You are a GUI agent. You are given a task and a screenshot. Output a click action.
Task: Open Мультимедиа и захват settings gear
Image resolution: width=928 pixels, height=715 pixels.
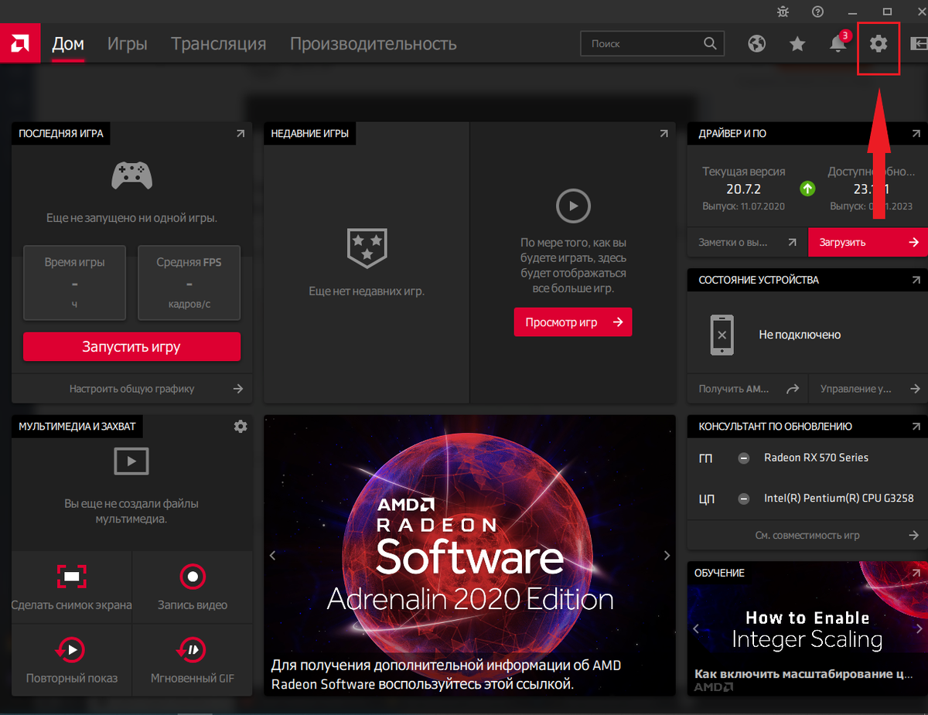point(241,426)
